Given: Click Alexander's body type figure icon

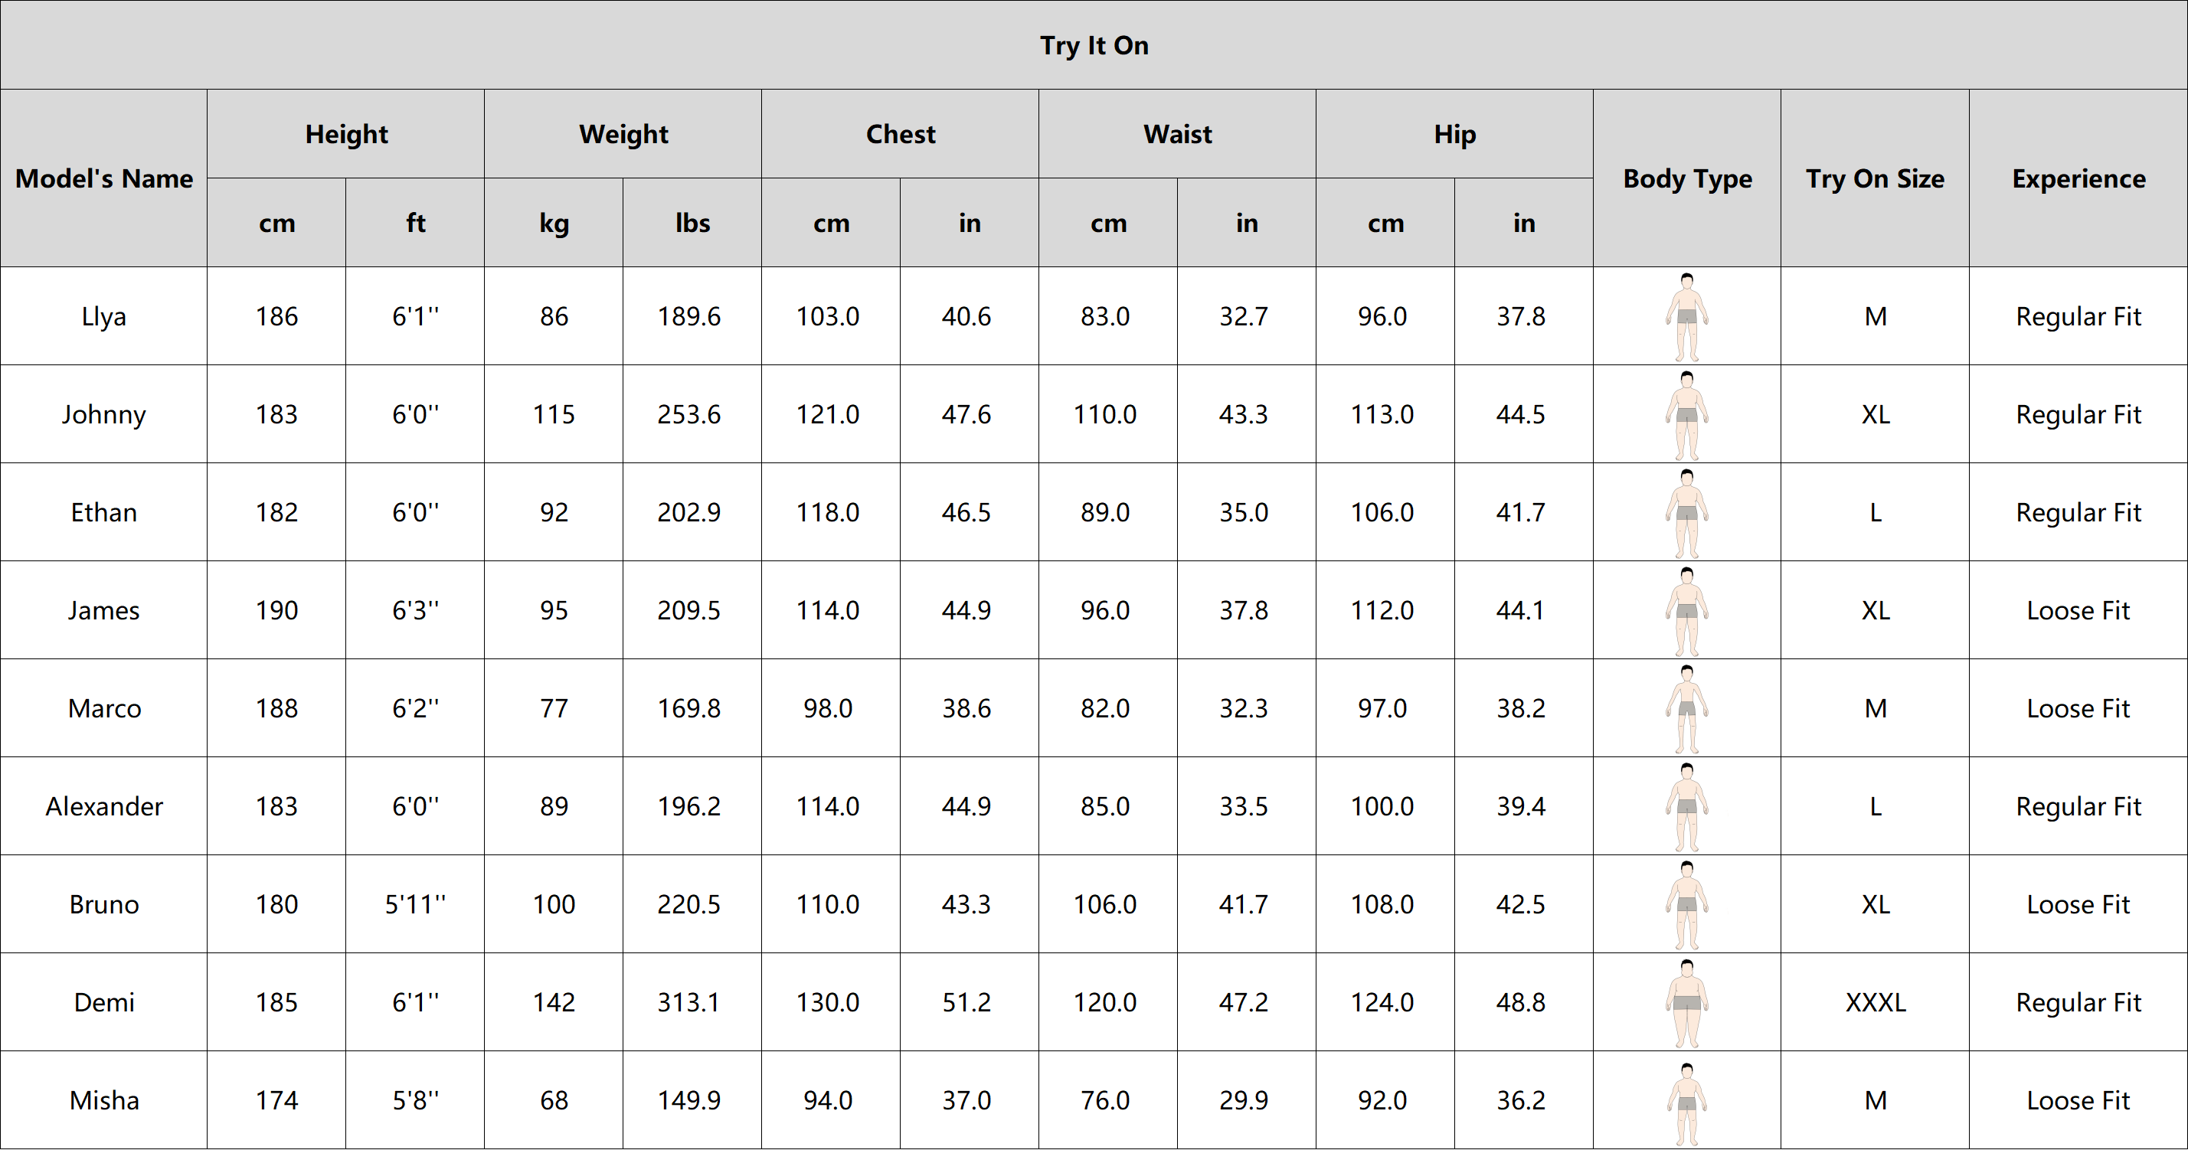Looking at the screenshot, I should coord(1687,806).
